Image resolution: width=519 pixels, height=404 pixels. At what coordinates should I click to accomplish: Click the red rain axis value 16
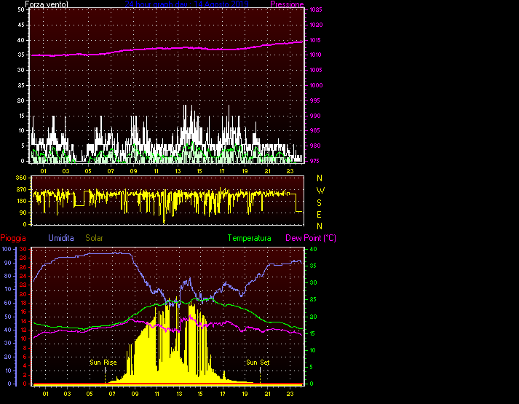point(23,312)
